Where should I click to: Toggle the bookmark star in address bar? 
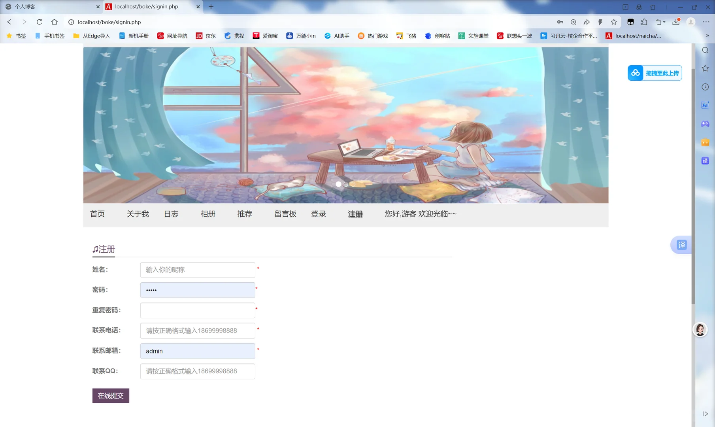pyautogui.click(x=614, y=22)
